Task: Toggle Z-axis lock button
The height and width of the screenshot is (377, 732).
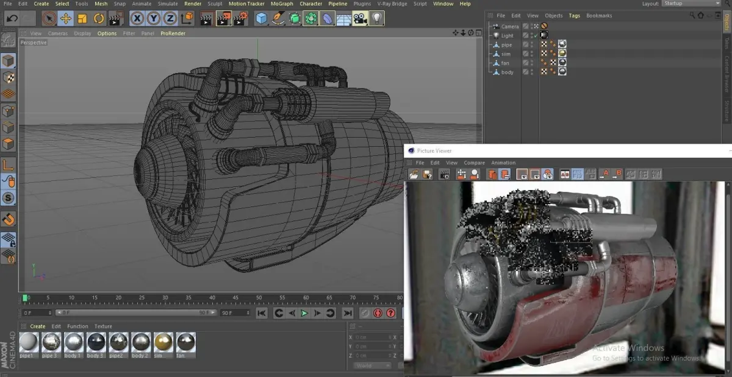Action: pyautogui.click(x=170, y=19)
